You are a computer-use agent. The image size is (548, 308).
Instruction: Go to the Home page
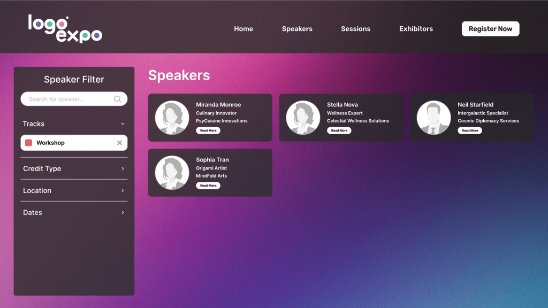click(x=243, y=29)
